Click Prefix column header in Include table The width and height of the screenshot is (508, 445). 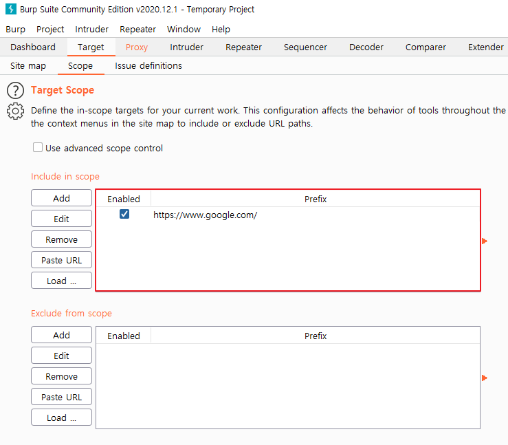pos(316,199)
